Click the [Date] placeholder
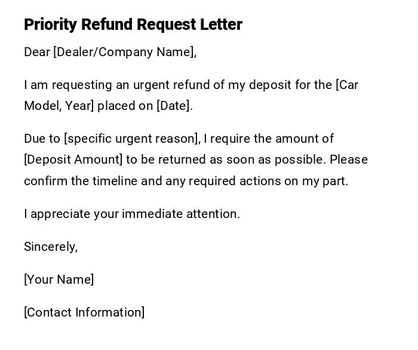Viewport: 418px width, 350px height. [x=174, y=106]
